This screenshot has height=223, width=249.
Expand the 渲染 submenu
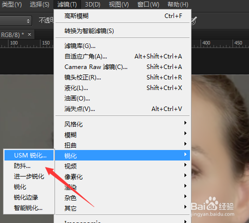(123, 187)
